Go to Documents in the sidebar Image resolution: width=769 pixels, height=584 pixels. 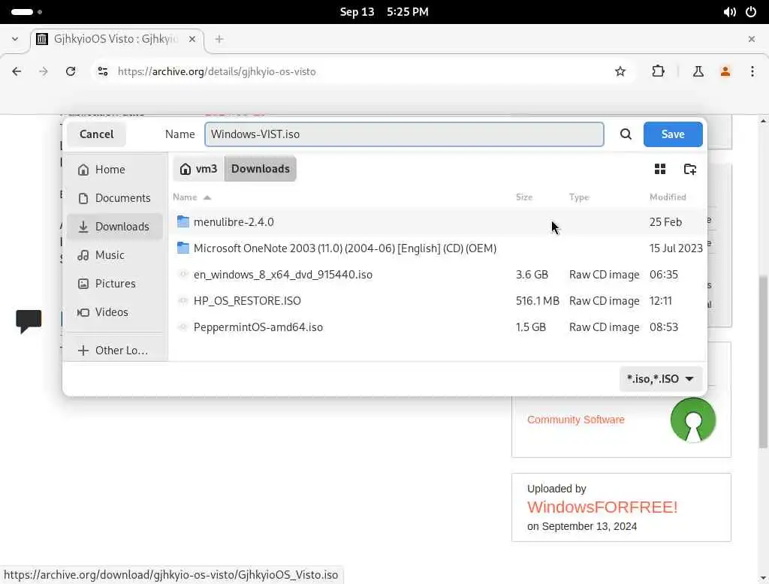pyautogui.click(x=115, y=198)
